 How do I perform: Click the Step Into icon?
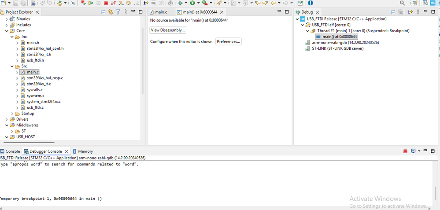point(121,3)
